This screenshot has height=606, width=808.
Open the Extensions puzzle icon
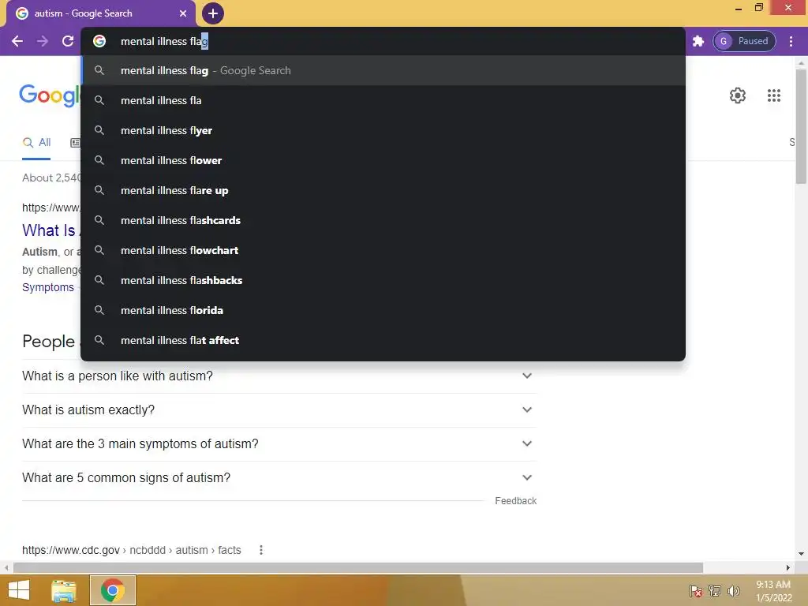[698, 41]
